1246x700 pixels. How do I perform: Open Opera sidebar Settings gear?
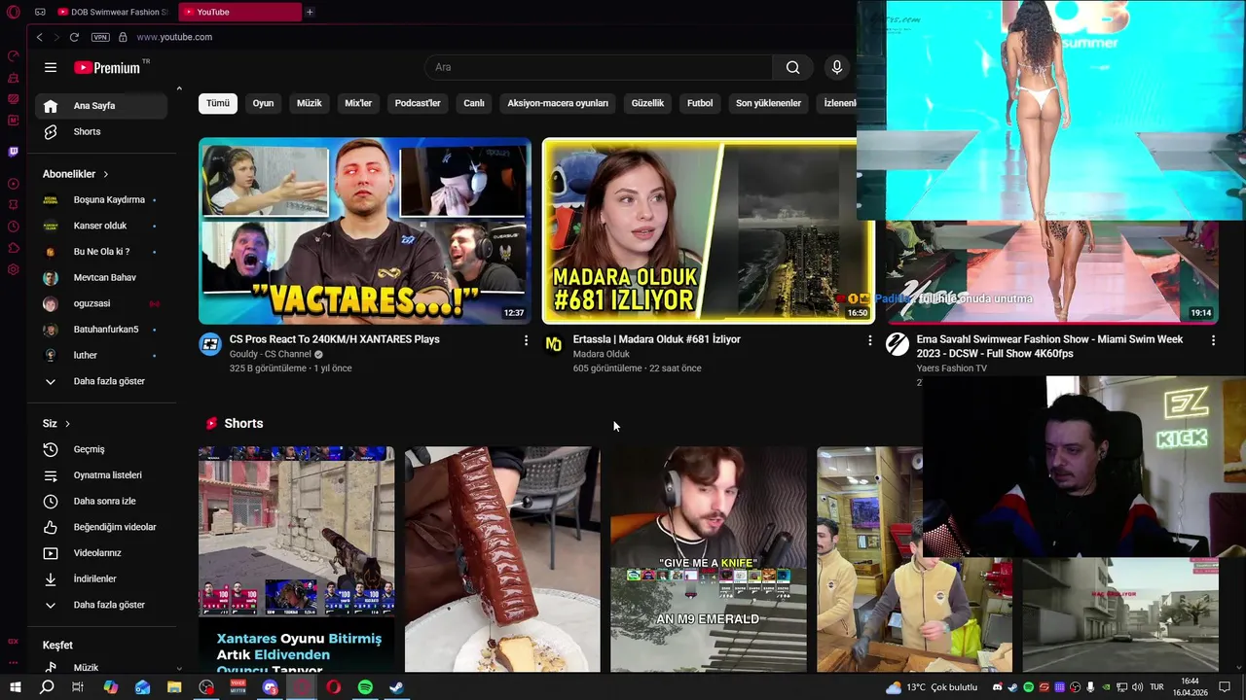pyautogui.click(x=14, y=269)
